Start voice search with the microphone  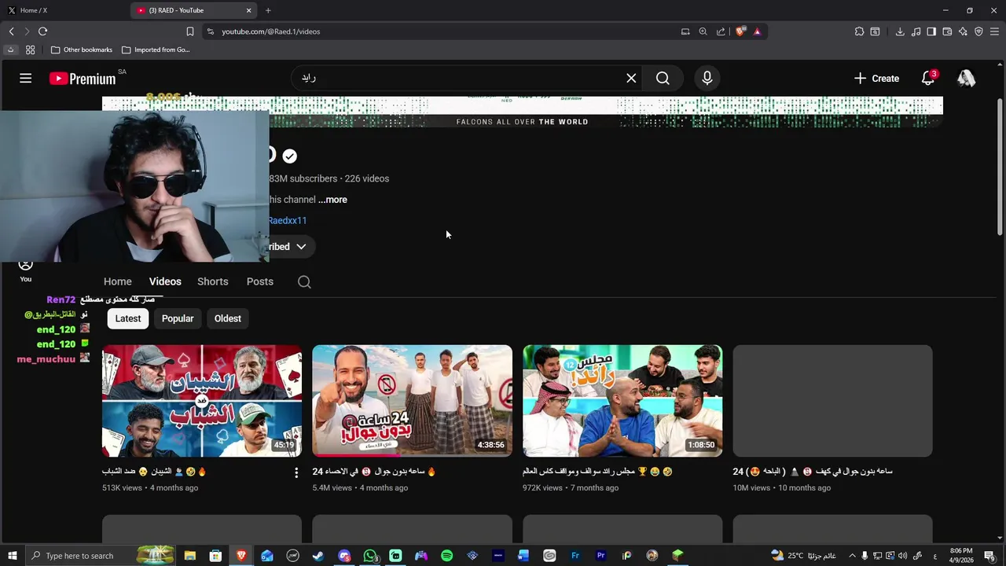[707, 78]
